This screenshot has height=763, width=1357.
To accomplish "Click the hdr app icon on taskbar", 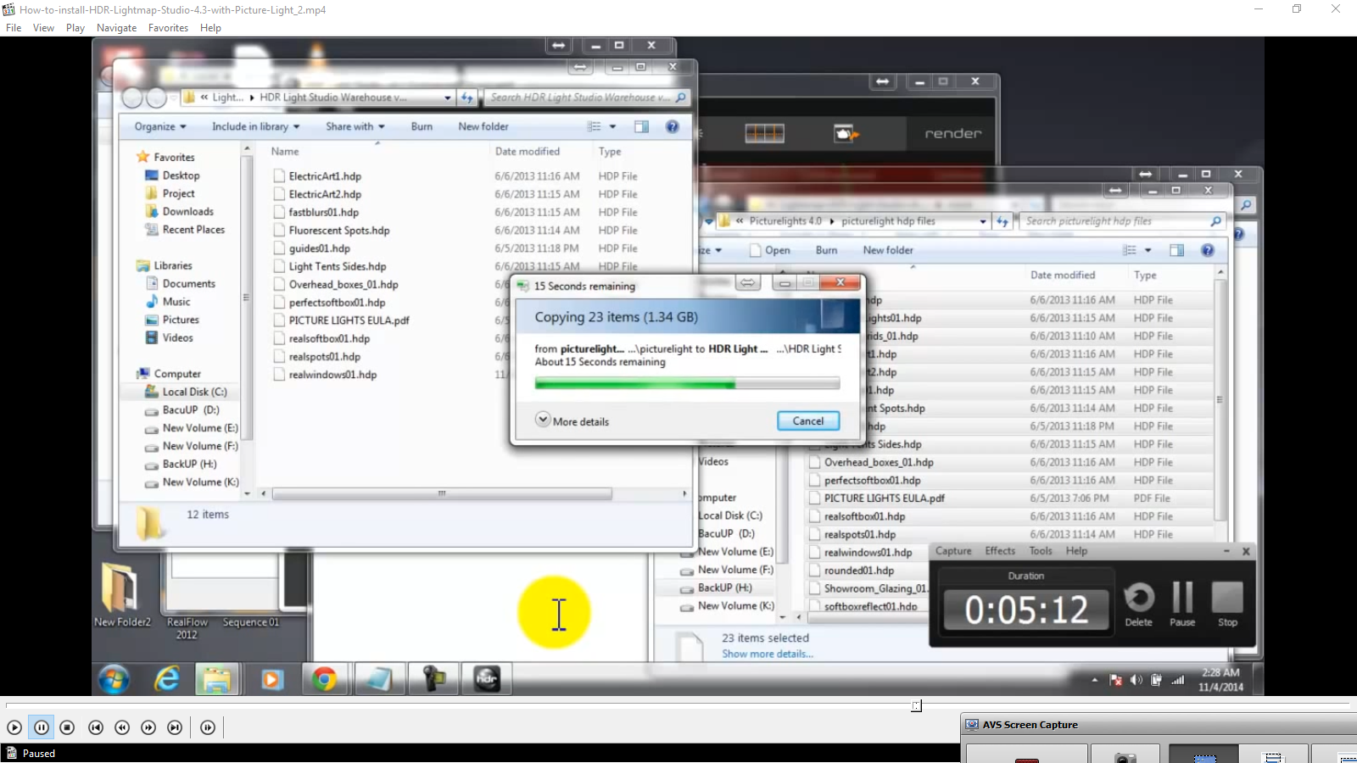I will (x=487, y=679).
